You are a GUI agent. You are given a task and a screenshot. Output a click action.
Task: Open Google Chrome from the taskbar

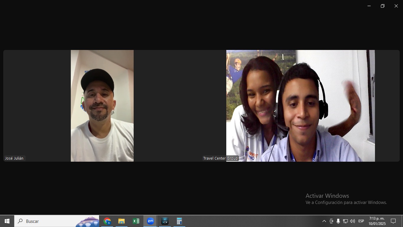(107, 221)
